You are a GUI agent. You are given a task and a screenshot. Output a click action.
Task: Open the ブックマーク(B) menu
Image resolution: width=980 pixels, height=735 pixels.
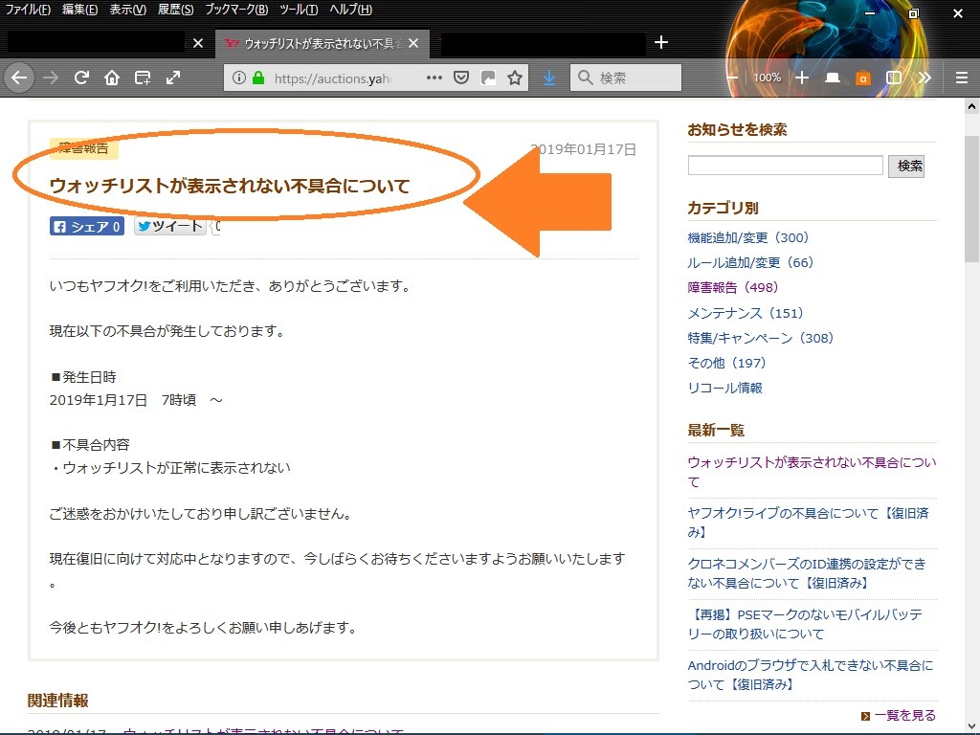click(x=237, y=10)
